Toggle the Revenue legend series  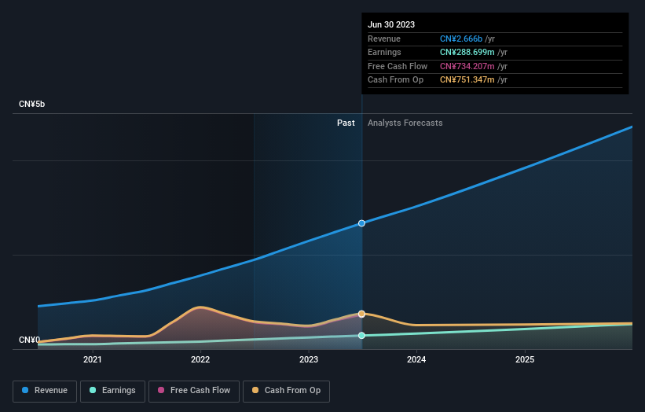45,391
